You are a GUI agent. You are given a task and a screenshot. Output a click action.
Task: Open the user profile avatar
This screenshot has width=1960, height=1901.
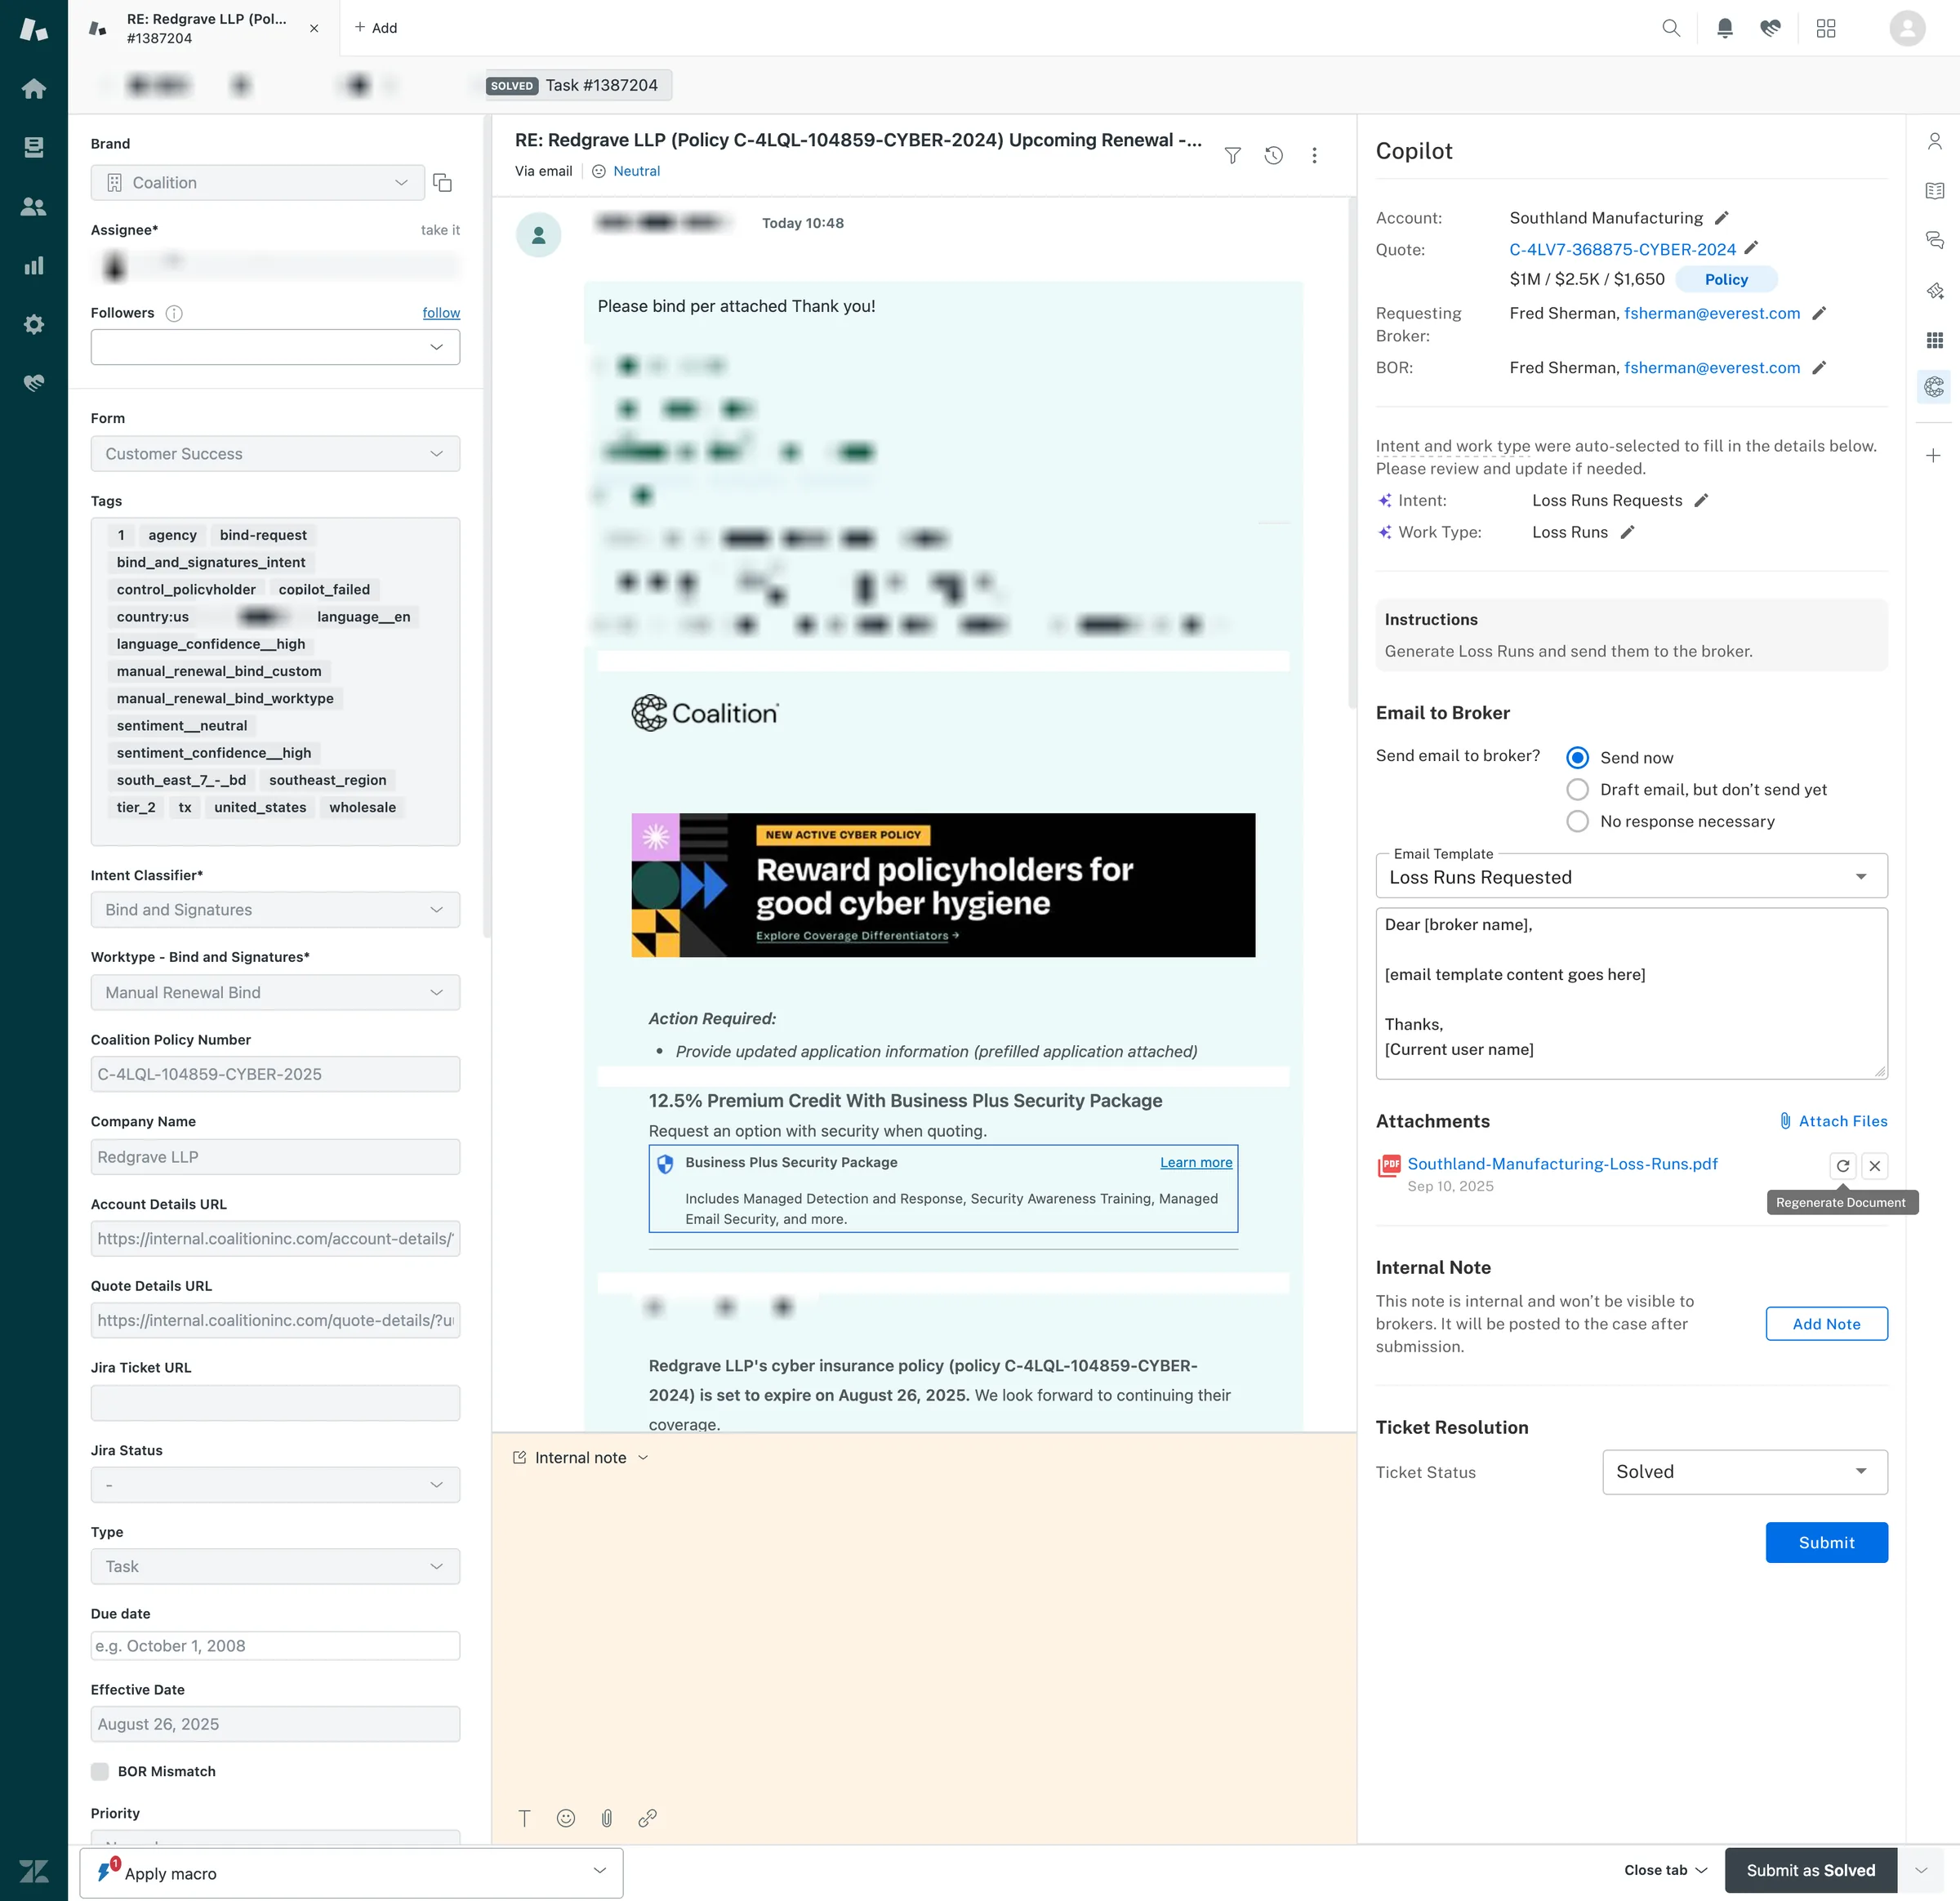1907,28
